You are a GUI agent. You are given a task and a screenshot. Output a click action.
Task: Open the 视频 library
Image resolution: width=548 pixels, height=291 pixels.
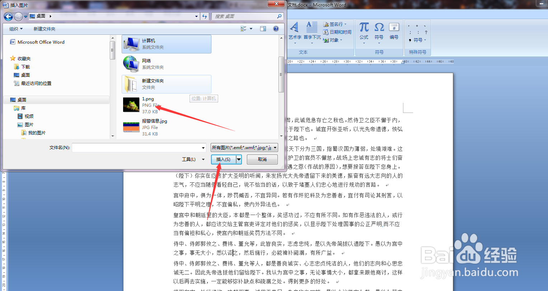point(25,116)
